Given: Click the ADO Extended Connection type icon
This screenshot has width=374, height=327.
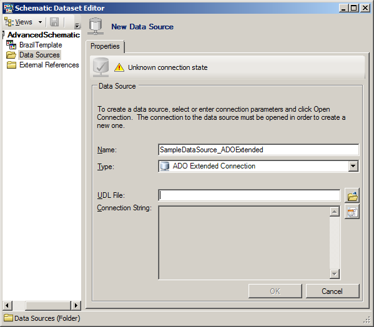Looking at the screenshot, I should point(165,166).
